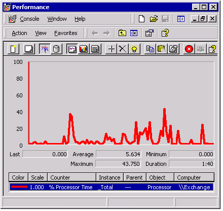Click the Clear Display icon
Viewport: 223px width, 211px height.
click(x=29, y=49)
